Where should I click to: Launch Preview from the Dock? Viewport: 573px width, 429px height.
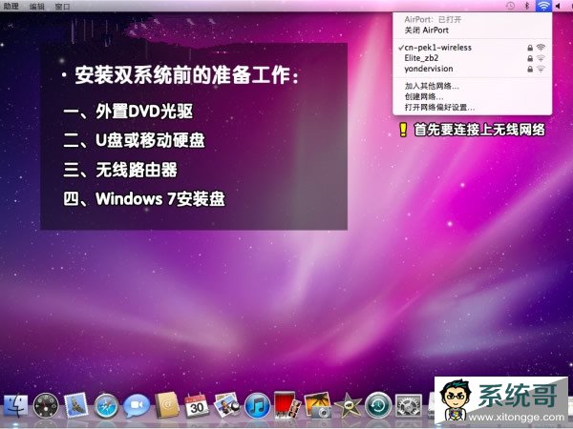click(227, 405)
